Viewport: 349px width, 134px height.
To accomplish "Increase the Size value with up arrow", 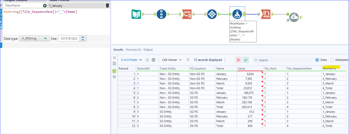I will [x=83, y=37].
